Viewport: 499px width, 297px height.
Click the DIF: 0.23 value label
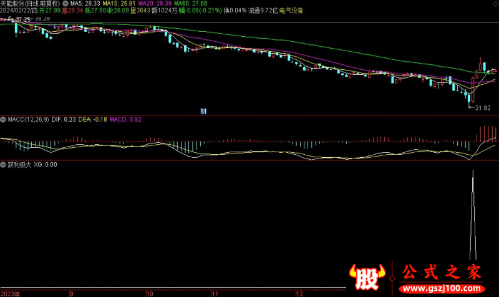[x=64, y=119]
